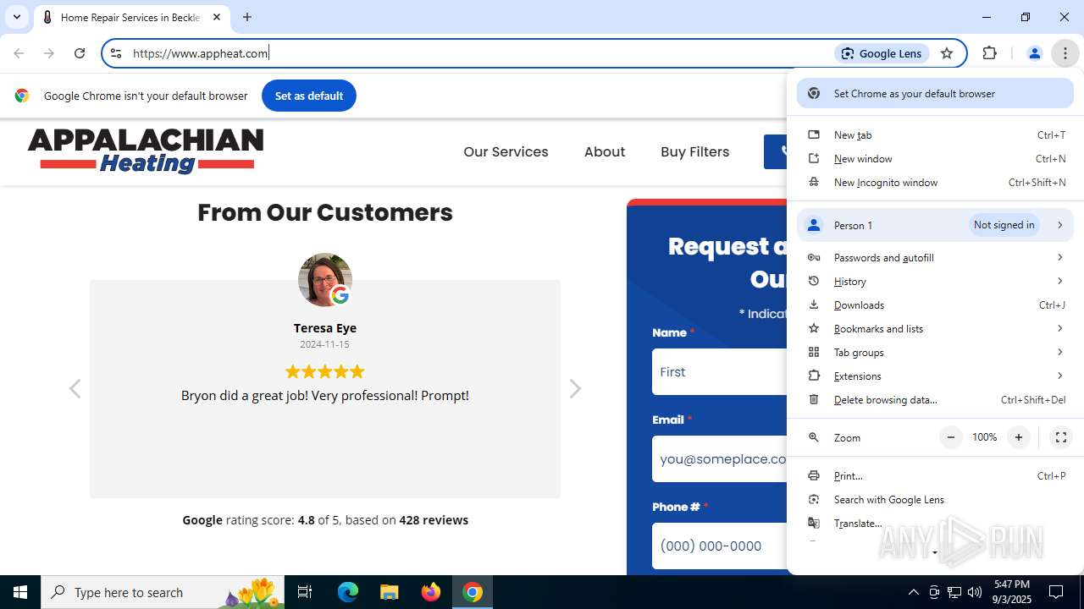Close the Home Repair Services tab
This screenshot has height=609, width=1084.
[x=217, y=17]
